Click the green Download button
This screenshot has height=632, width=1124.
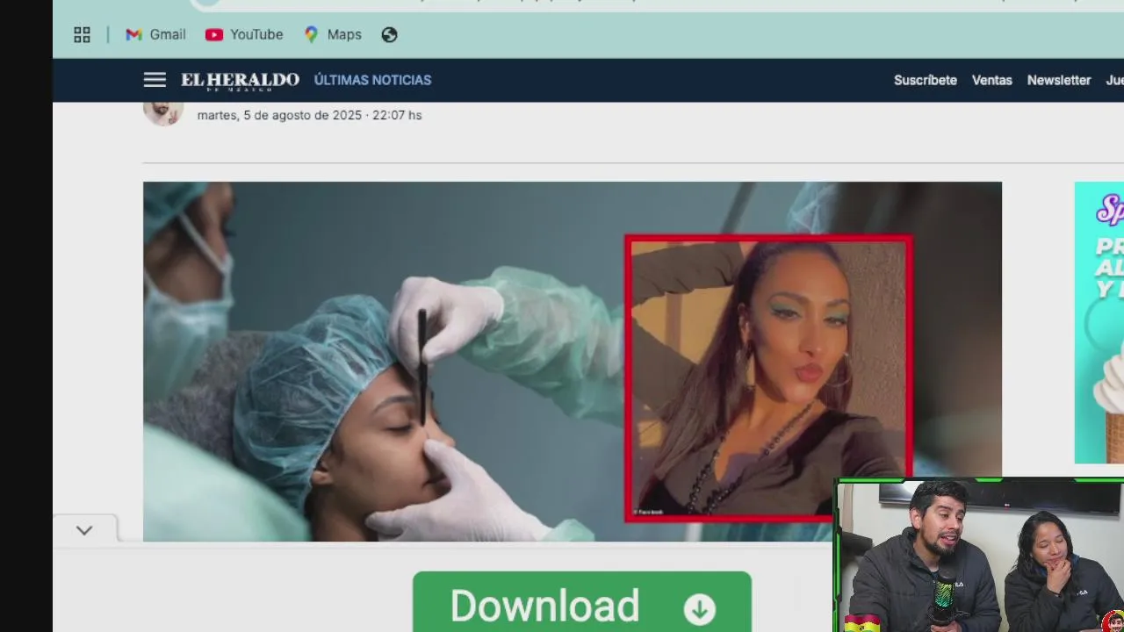point(582,602)
